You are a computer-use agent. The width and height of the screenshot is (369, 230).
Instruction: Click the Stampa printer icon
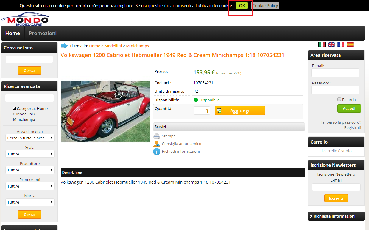(157, 136)
